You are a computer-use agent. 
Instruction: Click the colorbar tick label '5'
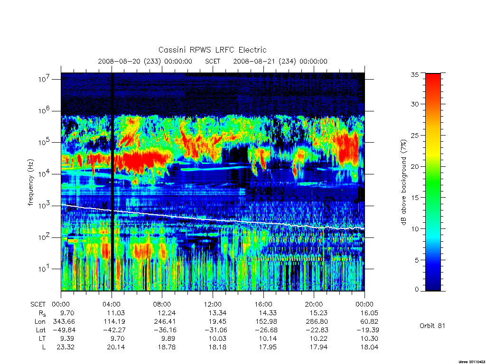pyautogui.click(x=417, y=260)
